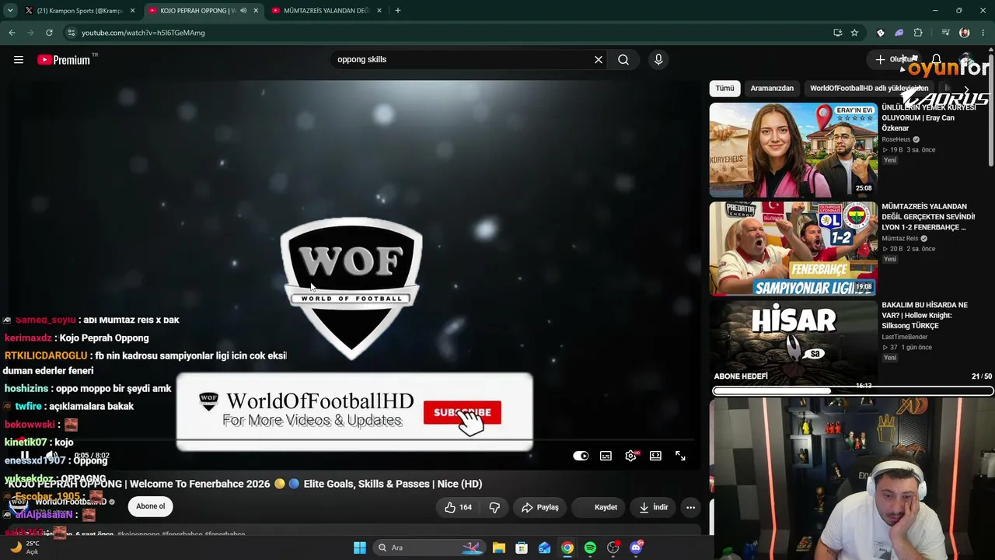995x560 pixels.
Task: Open Chrome media controls icon
Action: 945,33
